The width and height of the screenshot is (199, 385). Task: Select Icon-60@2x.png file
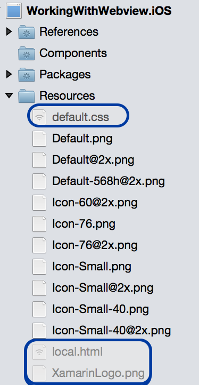coord(95,203)
